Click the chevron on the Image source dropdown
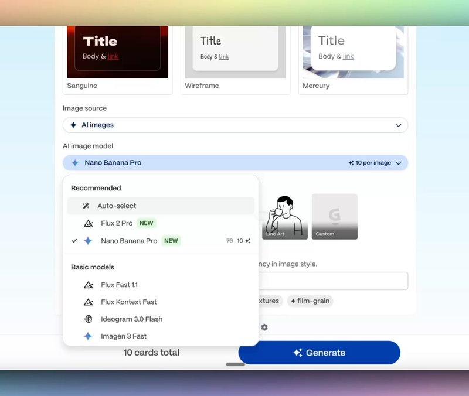Image resolution: width=469 pixels, height=396 pixels. pos(398,125)
